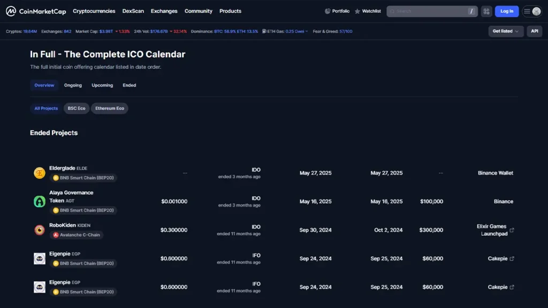Click the BNB chain icon in the Alaya row
The image size is (548, 308).
56,210
